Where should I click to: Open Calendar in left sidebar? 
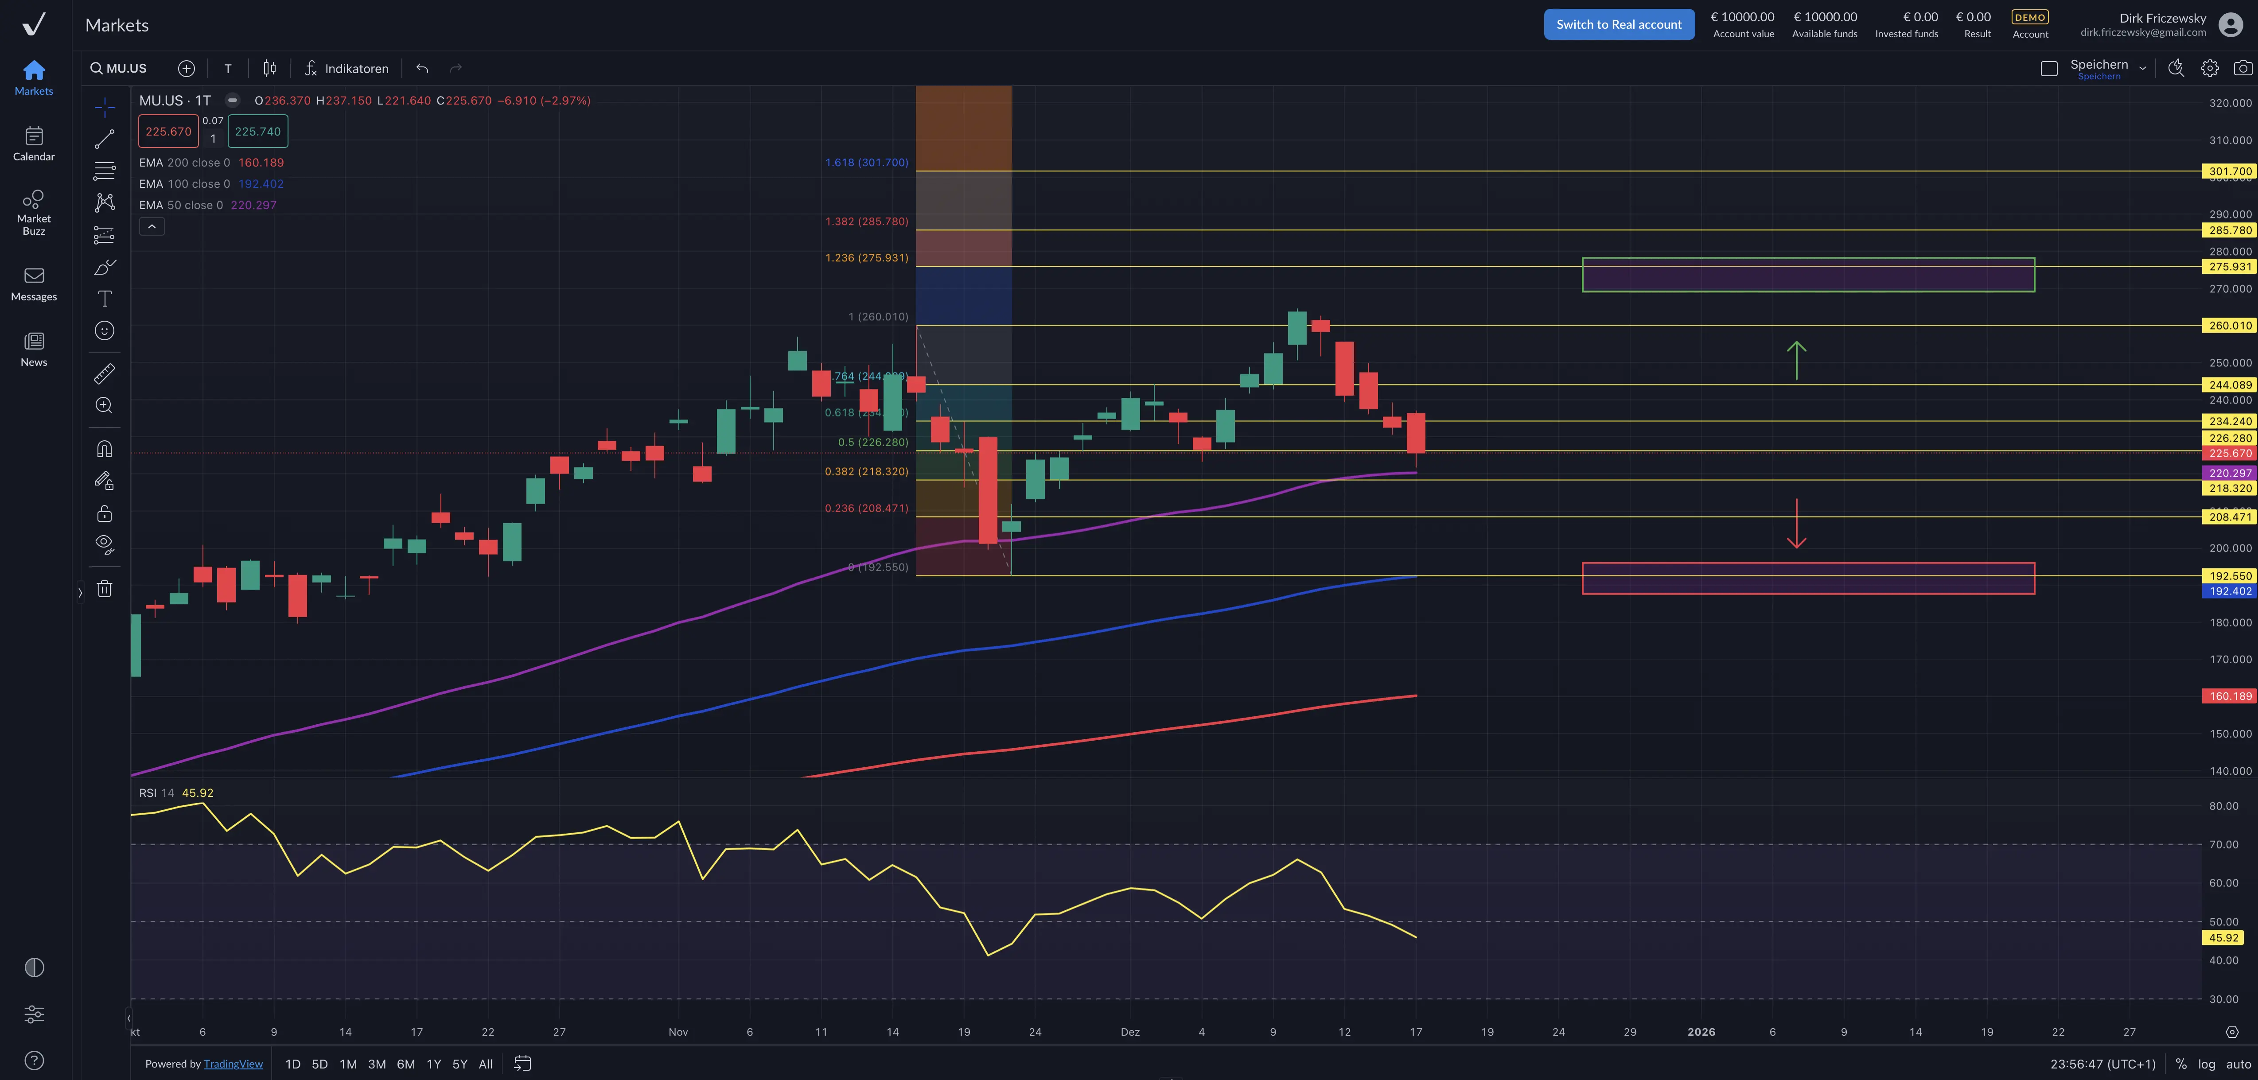(33, 144)
